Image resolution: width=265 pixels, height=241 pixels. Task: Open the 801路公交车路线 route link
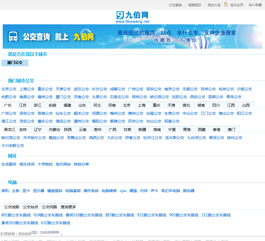16,215
